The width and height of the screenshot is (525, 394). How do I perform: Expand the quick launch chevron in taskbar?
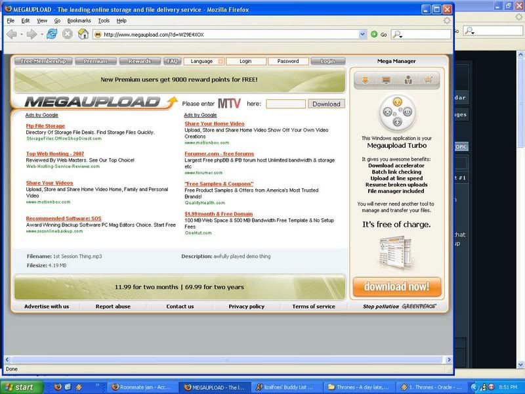[x=97, y=385]
